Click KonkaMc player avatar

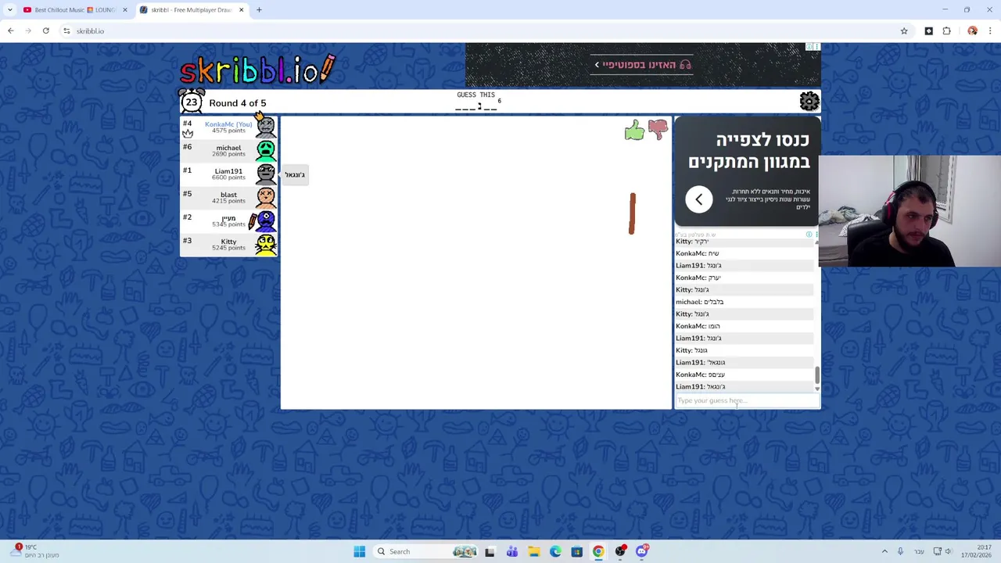click(x=266, y=127)
